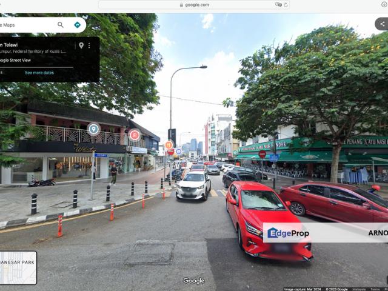
Task: Click the Malaysia link in the footer
Action: (359, 289)
